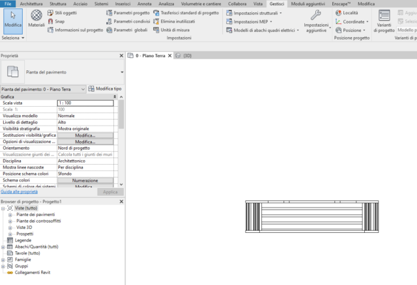Open Stili oggetti settings
Viewport: 417px width, 285px height.
[63, 13]
